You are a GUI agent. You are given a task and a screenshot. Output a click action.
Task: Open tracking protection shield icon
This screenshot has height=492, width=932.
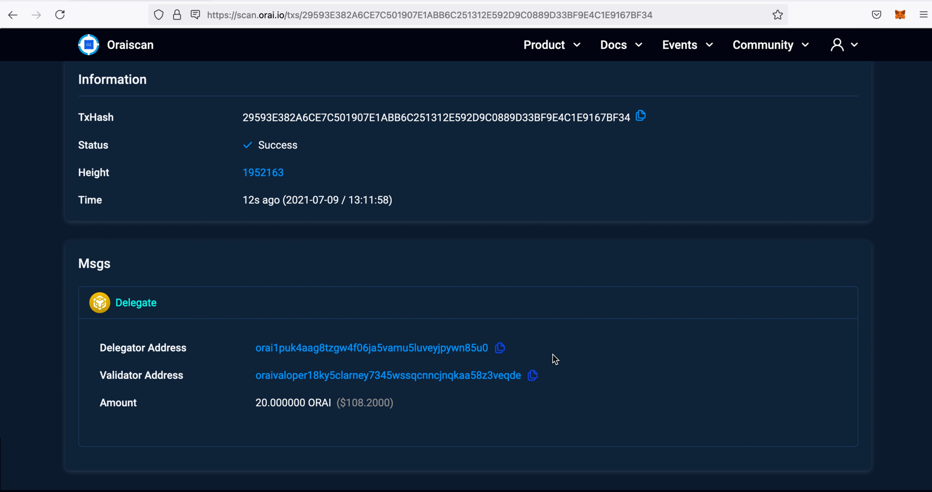click(x=159, y=15)
